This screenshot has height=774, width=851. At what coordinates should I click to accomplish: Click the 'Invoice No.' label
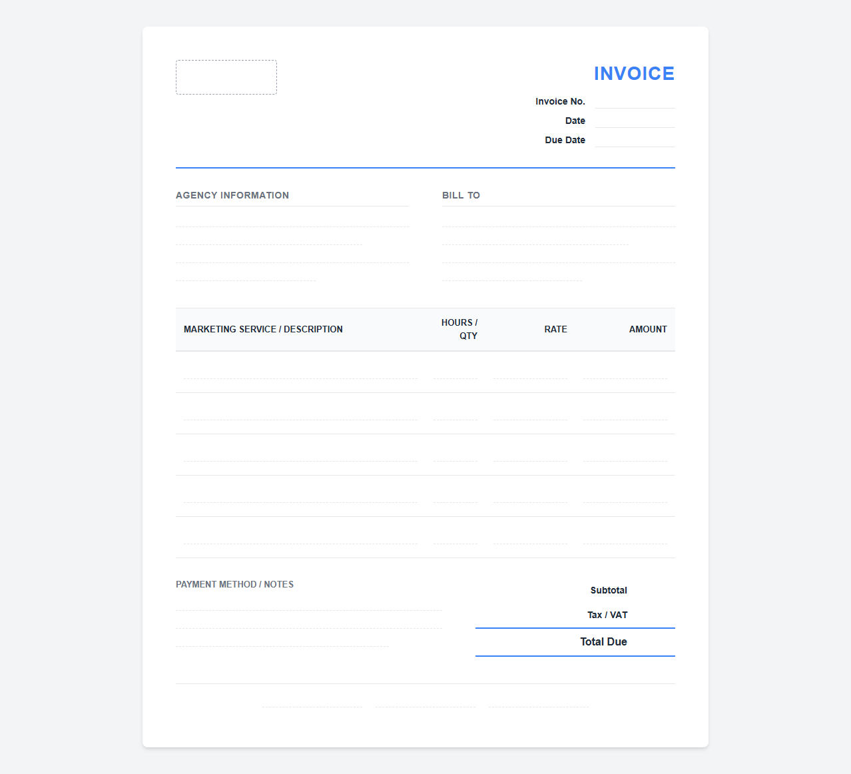click(560, 101)
